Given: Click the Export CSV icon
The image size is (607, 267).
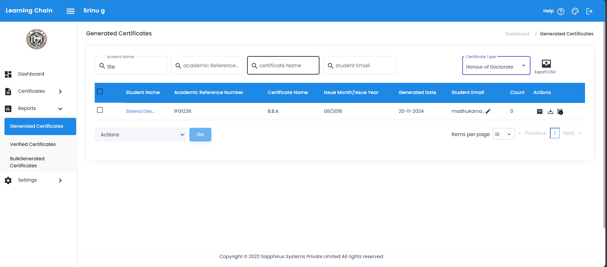Looking at the screenshot, I should [546, 64].
